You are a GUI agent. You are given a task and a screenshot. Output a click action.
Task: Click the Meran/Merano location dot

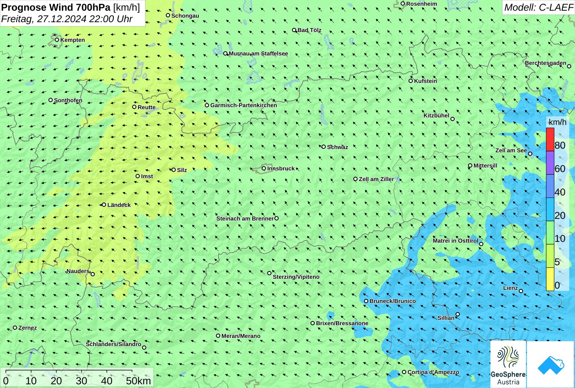point(218,335)
